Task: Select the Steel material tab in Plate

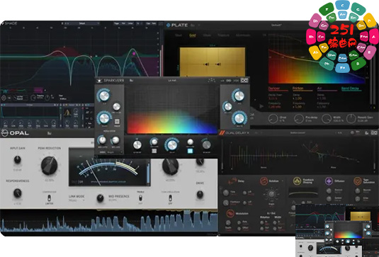Action: click(x=179, y=35)
